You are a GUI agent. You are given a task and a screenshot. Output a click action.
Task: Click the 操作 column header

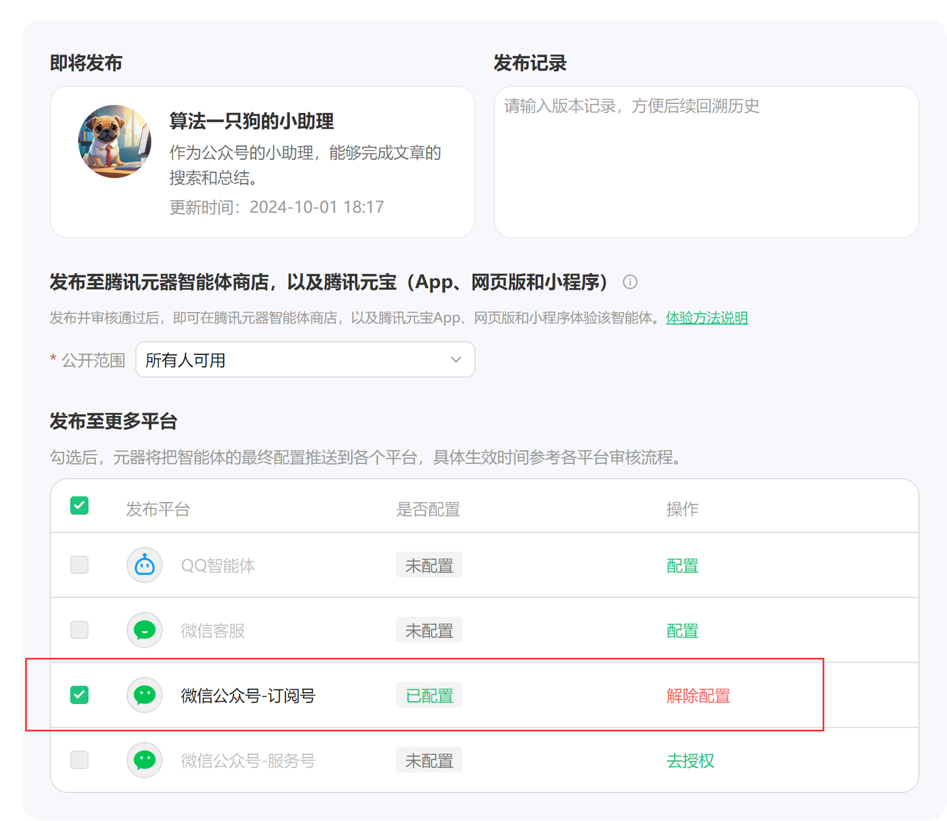682,509
